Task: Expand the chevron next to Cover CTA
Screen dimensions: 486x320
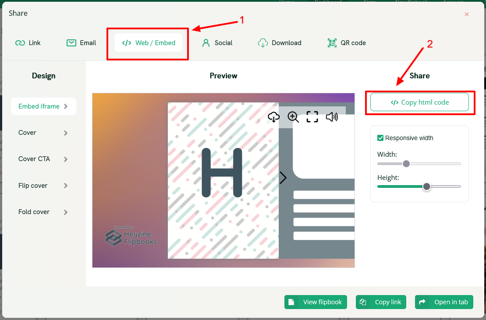Action: 66,159
